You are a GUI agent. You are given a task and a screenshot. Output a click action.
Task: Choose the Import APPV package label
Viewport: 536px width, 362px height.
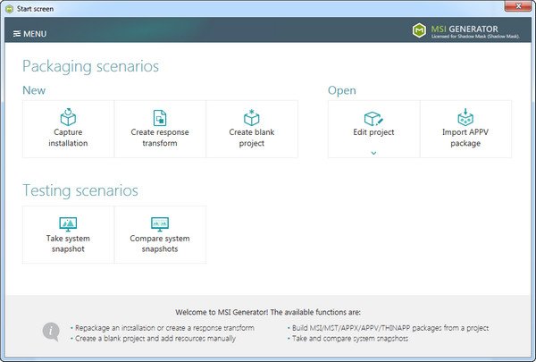(x=465, y=138)
